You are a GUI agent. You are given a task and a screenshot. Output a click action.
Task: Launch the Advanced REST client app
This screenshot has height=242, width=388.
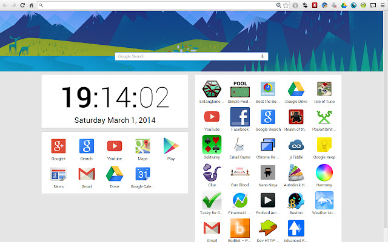296,228
